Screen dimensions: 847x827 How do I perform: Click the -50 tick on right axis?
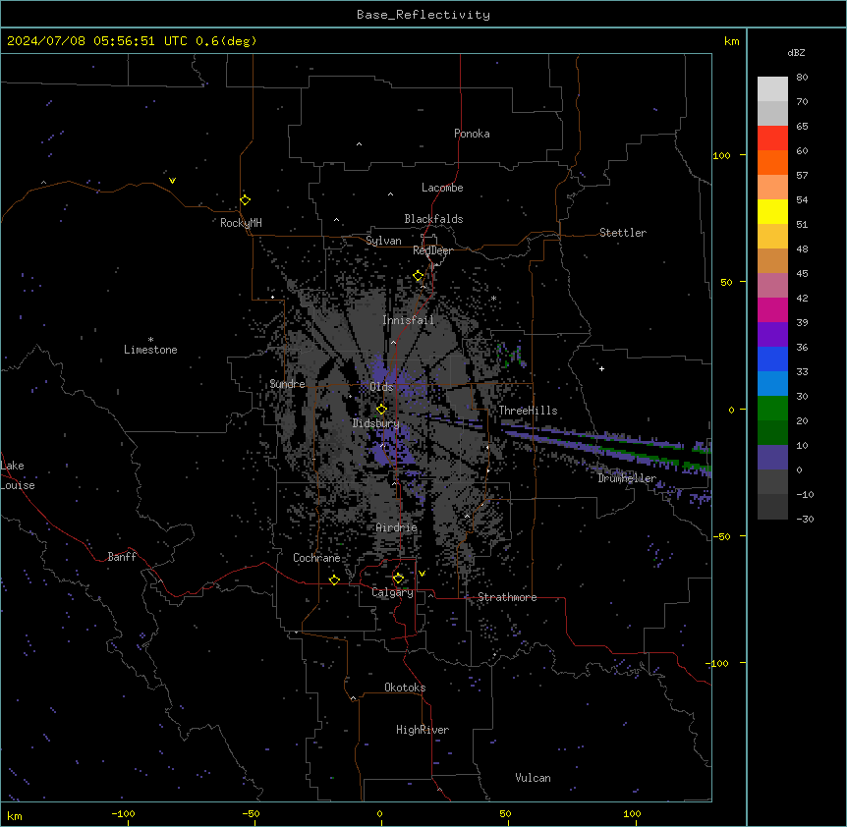pos(721,536)
